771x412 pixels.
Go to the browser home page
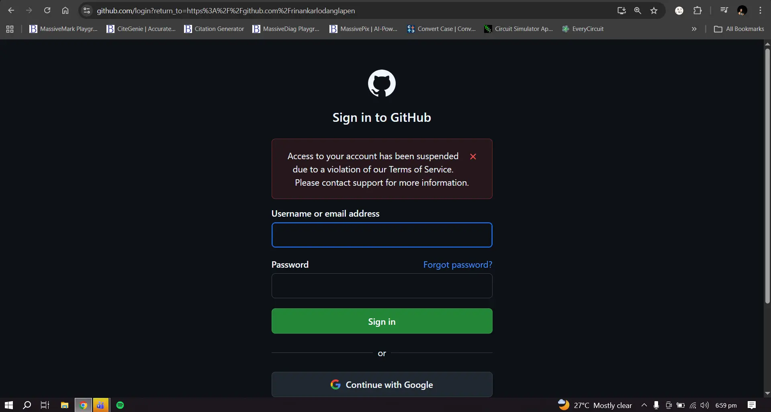pos(65,10)
